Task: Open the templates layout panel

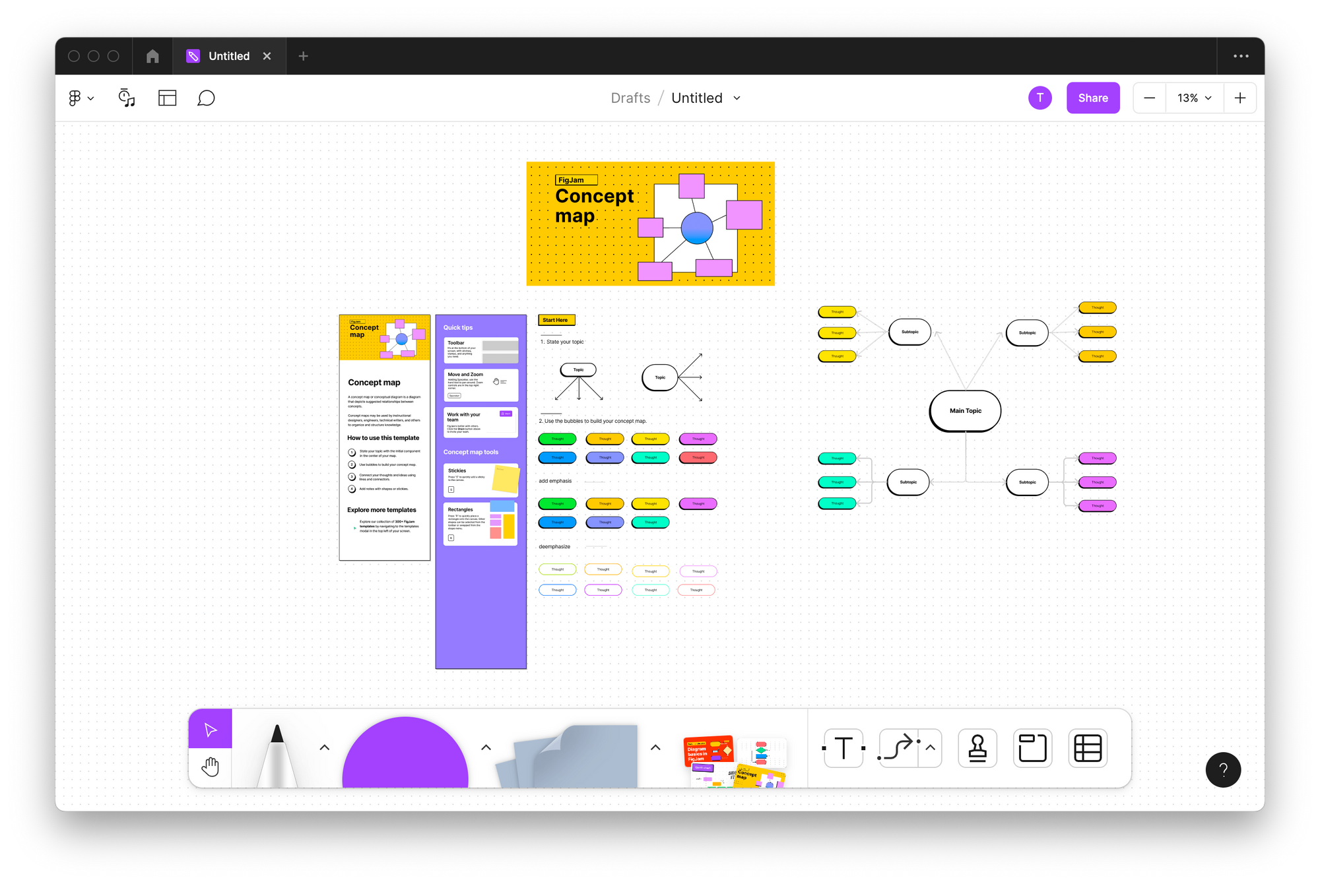Action: [167, 98]
